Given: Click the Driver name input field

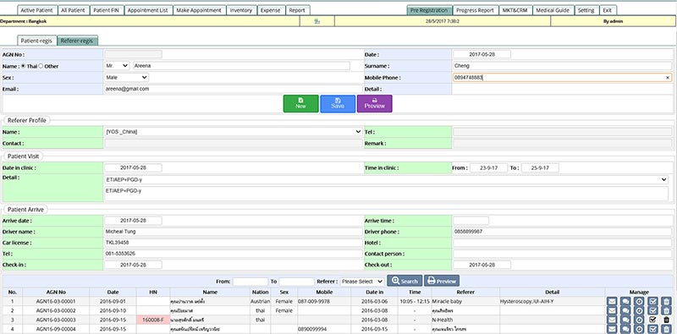Looking at the screenshot, I should tap(234, 232).
